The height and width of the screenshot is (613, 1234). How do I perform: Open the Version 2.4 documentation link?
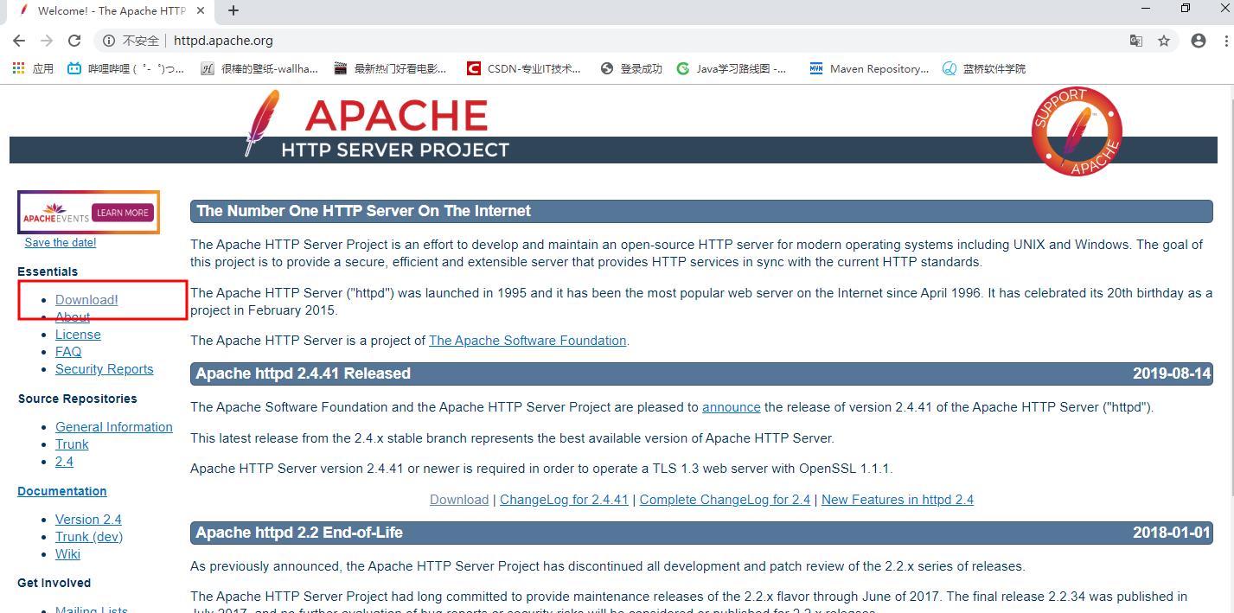point(88,520)
